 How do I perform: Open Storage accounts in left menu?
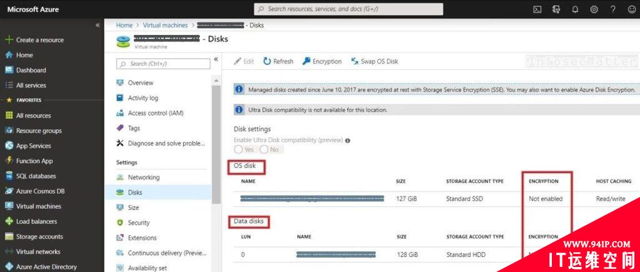(39, 236)
